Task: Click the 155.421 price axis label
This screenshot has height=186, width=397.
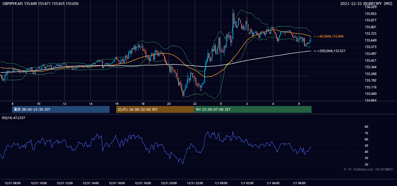Action: [371, 60]
